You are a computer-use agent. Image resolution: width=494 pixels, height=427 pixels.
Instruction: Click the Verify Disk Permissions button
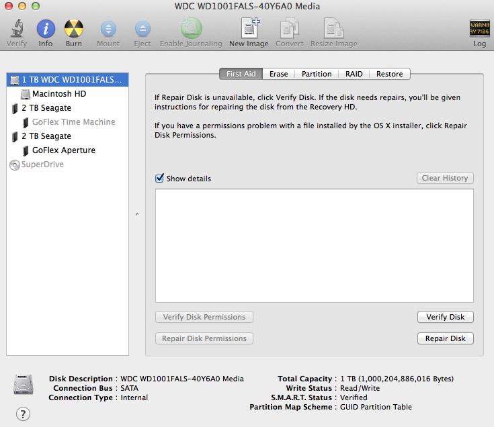tap(204, 317)
